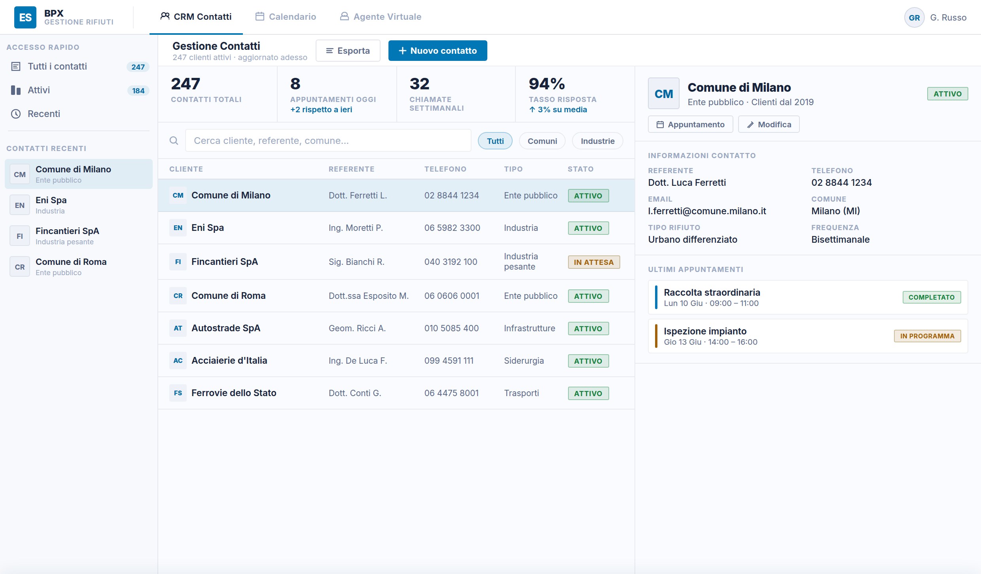Select Attivi in quick access
981x574 pixels.
click(x=79, y=90)
